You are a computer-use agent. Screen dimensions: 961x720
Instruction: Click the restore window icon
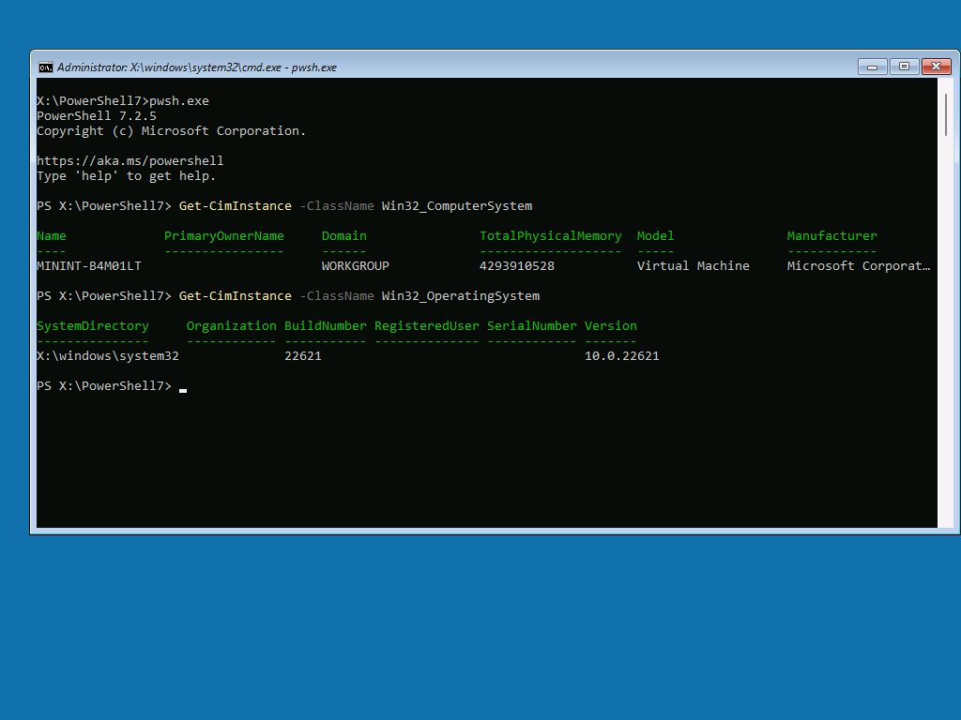coord(904,67)
